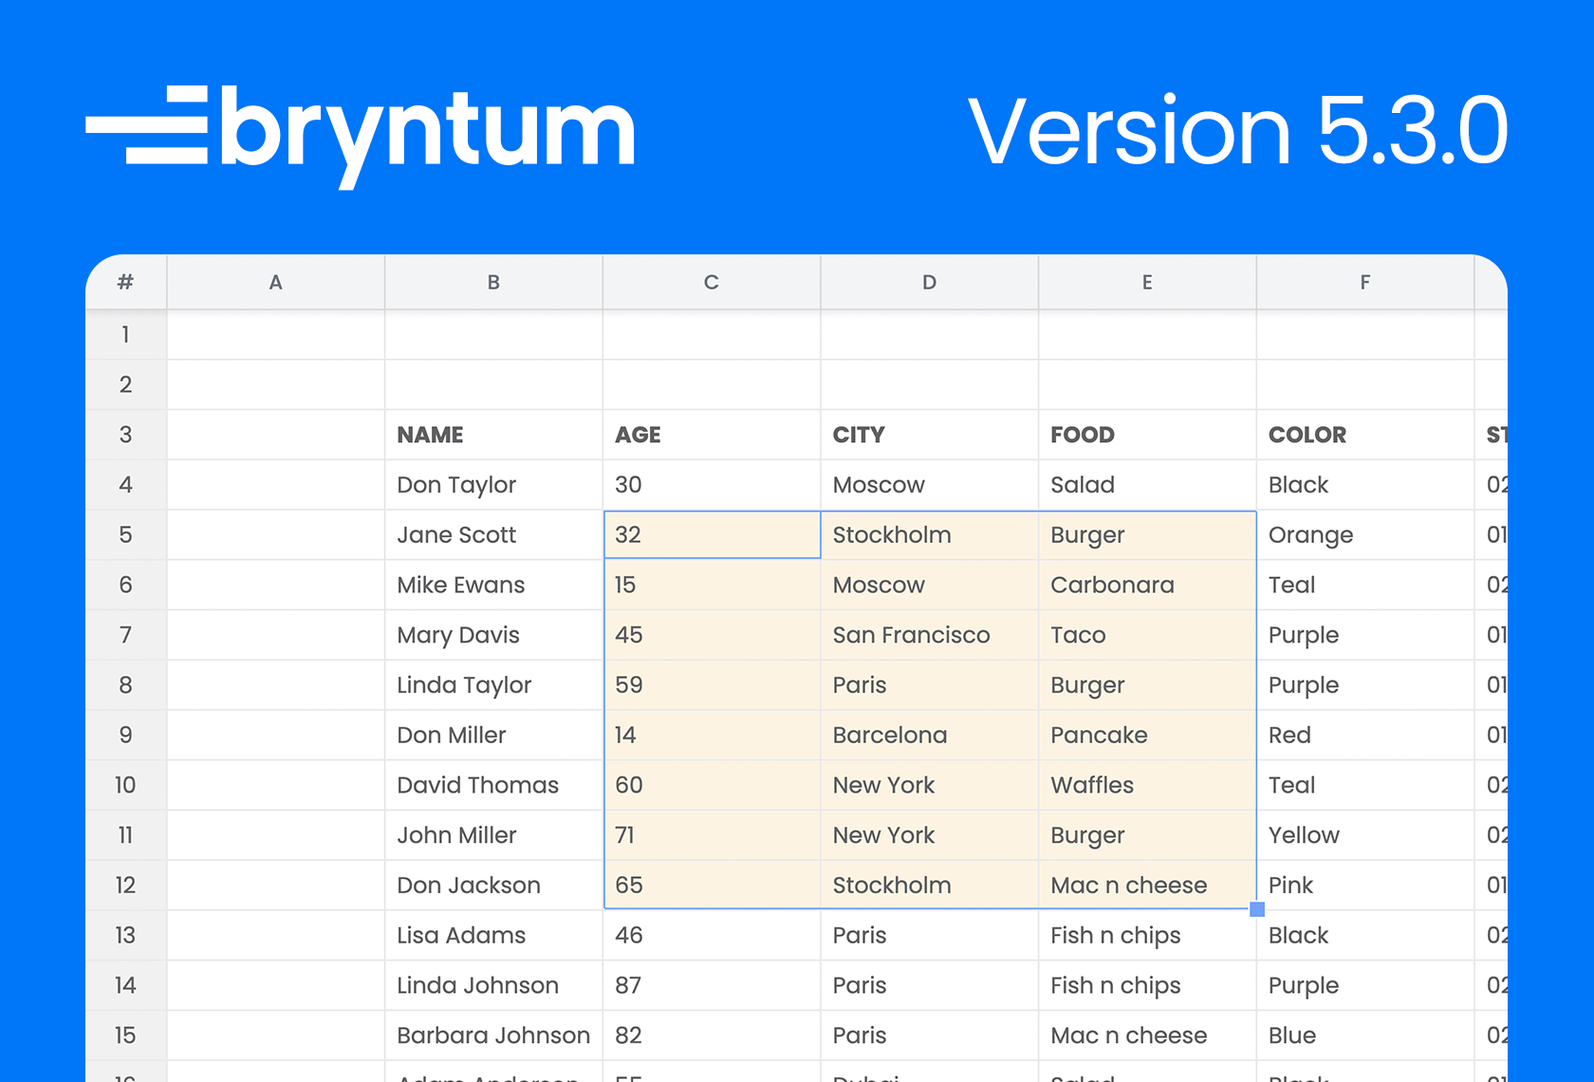This screenshot has width=1594, height=1082.
Task: Click the COLOR header cell
Action: coord(1365,435)
